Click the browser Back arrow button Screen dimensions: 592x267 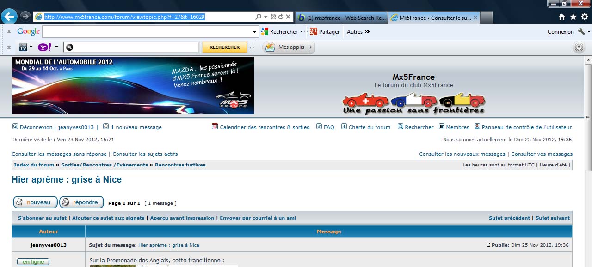[9, 17]
